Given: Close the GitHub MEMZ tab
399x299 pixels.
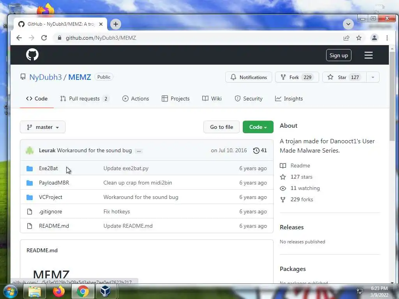Looking at the screenshot, I should pos(101,24).
